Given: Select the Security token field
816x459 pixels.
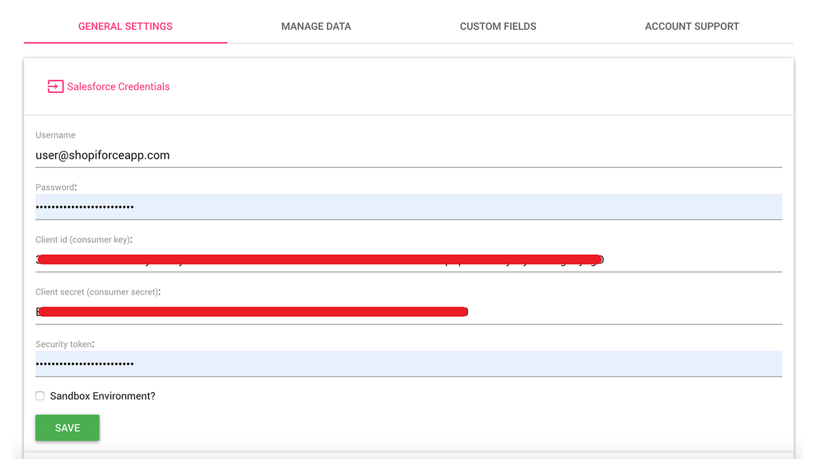Looking at the screenshot, I should 255,363.
